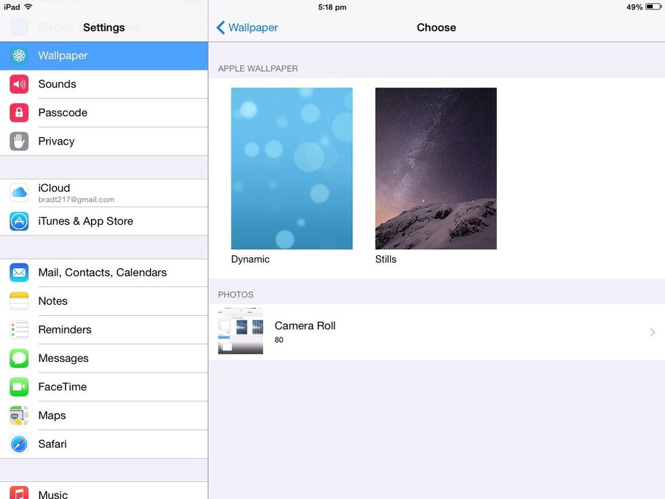Click the Reminders list icon
Image resolution: width=665 pixels, height=499 pixels.
[19, 330]
